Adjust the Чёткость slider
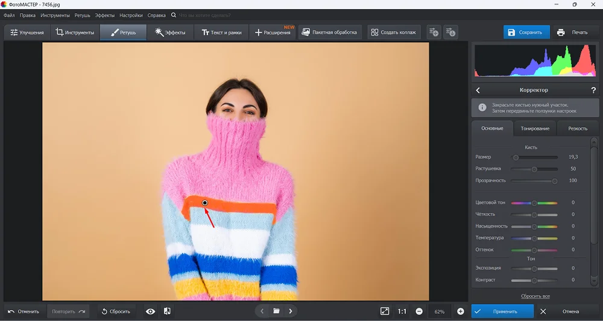 pos(534,215)
